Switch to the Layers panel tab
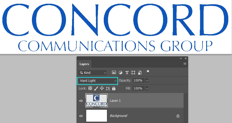Image resolution: width=232 pixels, height=123 pixels. (x=84, y=64)
